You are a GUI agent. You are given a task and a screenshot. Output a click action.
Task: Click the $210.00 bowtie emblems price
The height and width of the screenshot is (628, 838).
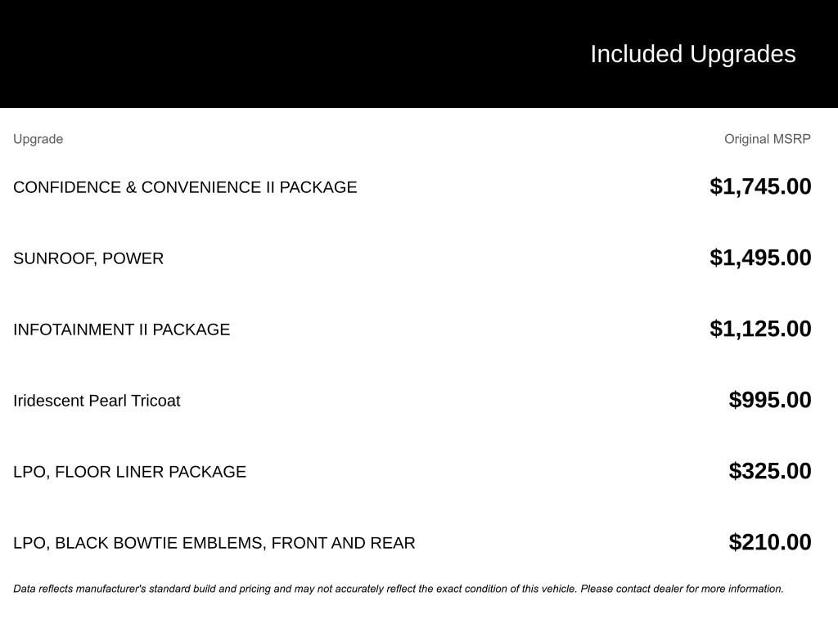tap(770, 542)
